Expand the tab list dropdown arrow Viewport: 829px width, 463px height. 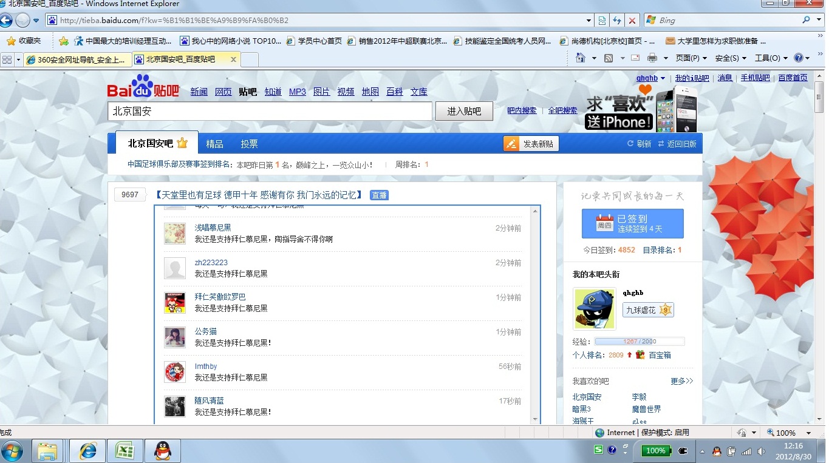[19, 59]
